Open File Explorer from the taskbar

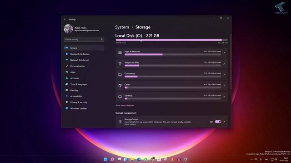tap(132, 159)
